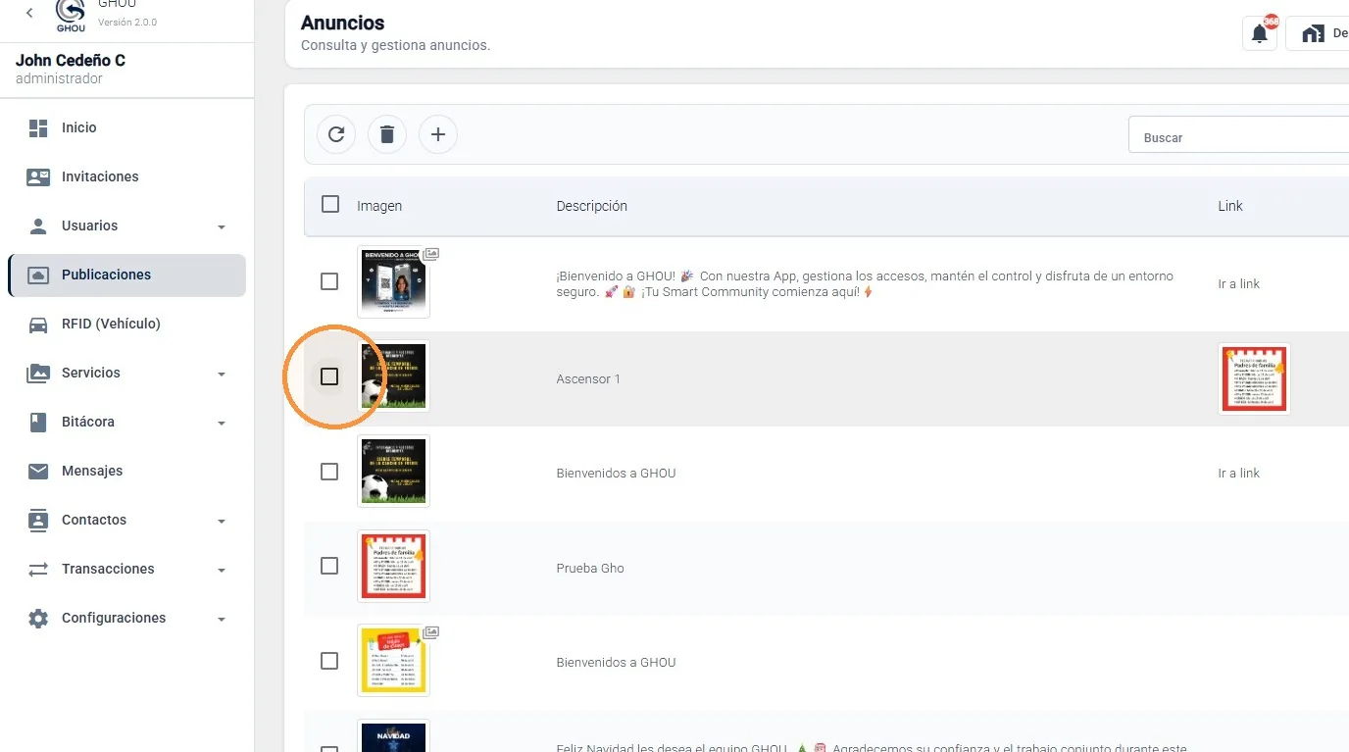Expand the Contactos submenu arrow
The image size is (1349, 752).
coord(222,521)
